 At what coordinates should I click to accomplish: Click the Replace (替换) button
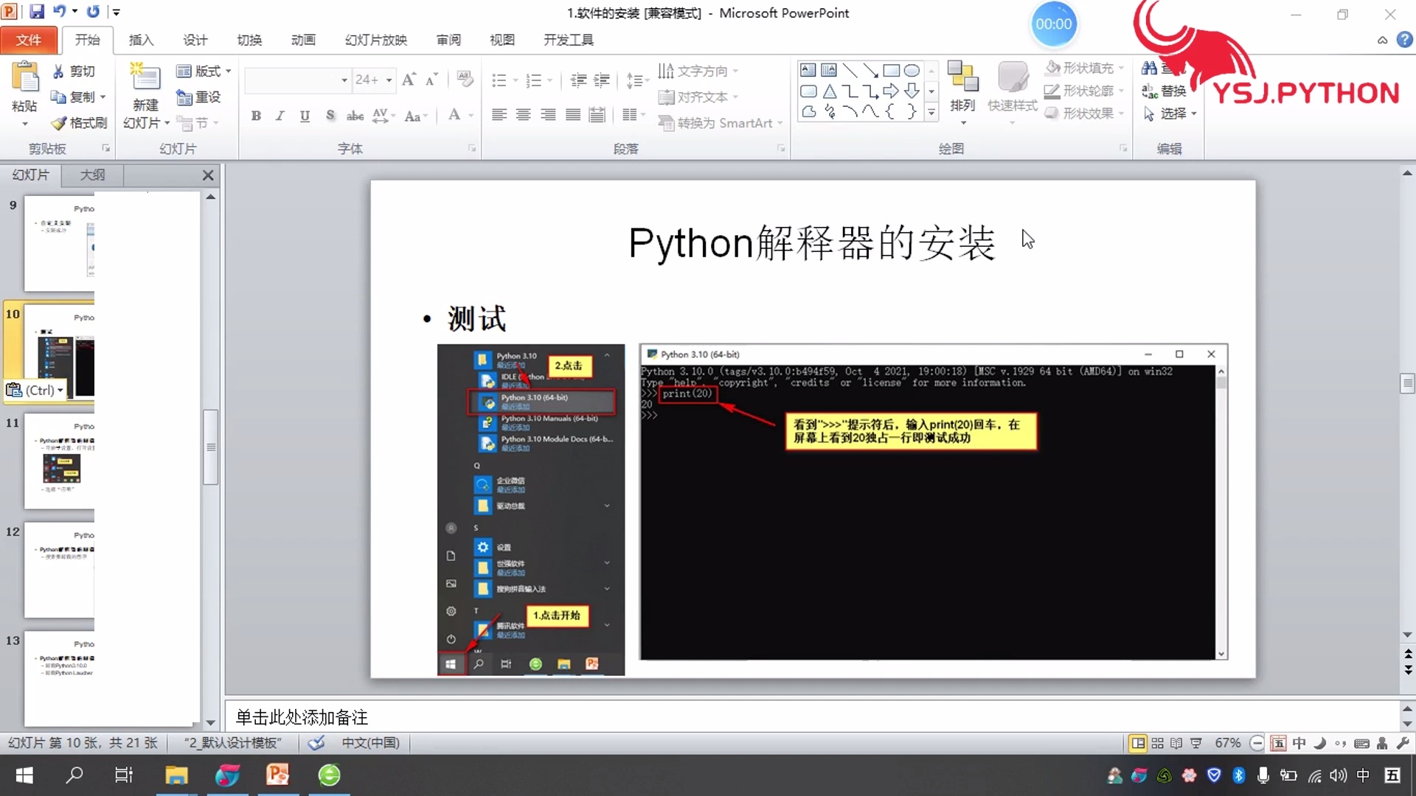(x=1165, y=91)
